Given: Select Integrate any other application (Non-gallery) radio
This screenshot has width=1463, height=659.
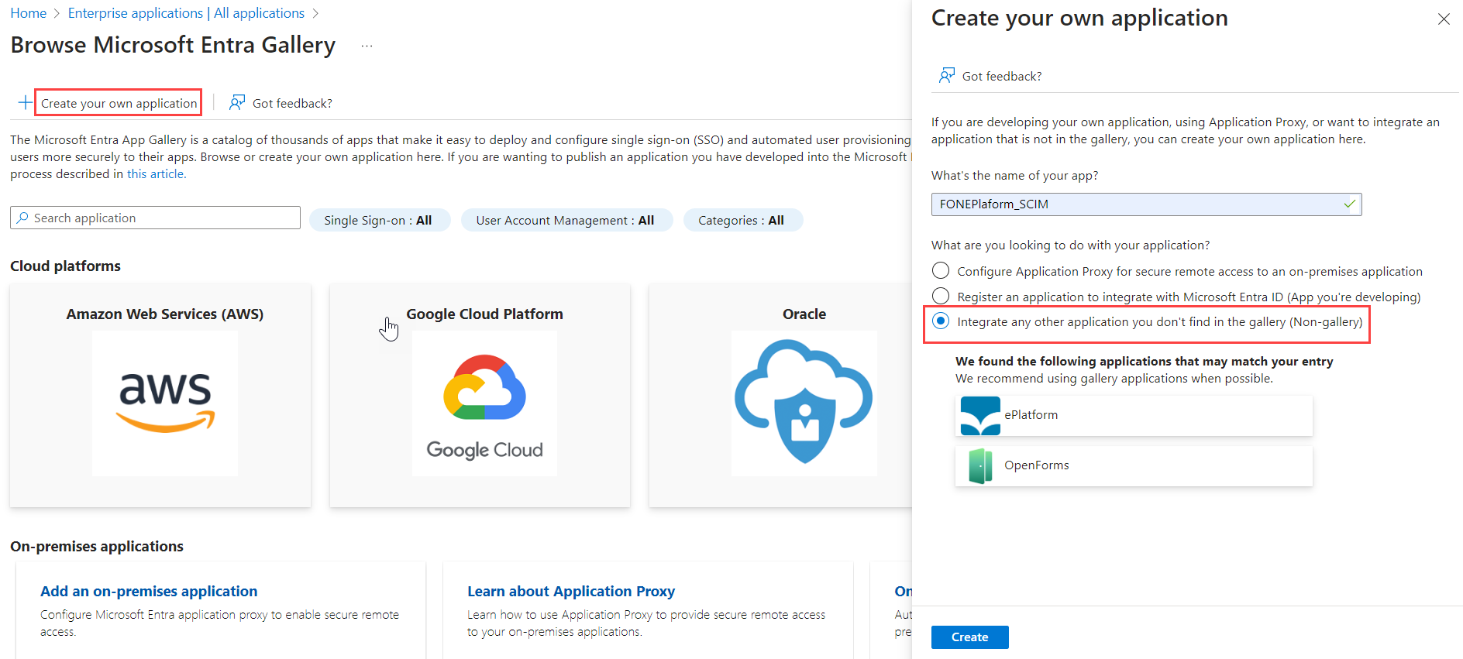Looking at the screenshot, I should click(941, 321).
